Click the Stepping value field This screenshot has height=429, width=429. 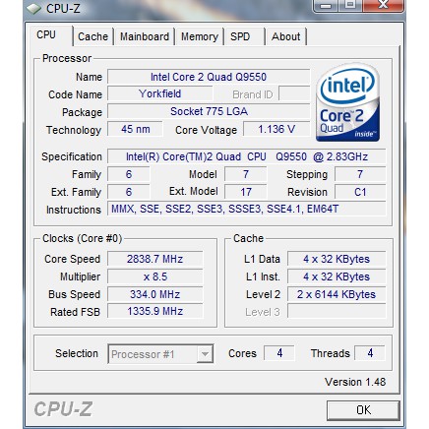[360, 174]
